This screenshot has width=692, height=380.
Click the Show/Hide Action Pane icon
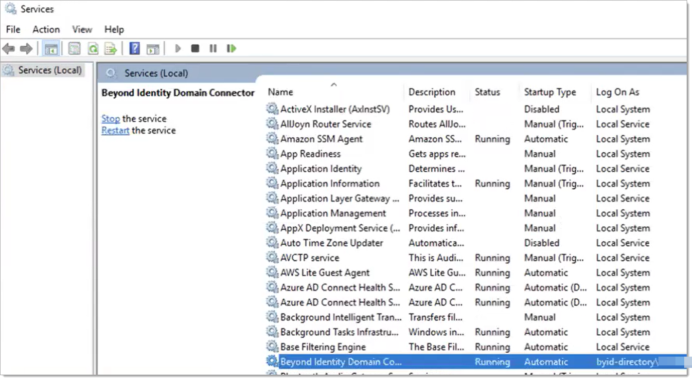(153, 49)
